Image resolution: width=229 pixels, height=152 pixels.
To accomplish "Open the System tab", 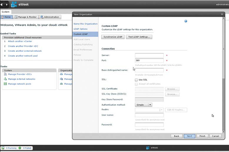I will point(6,12).
